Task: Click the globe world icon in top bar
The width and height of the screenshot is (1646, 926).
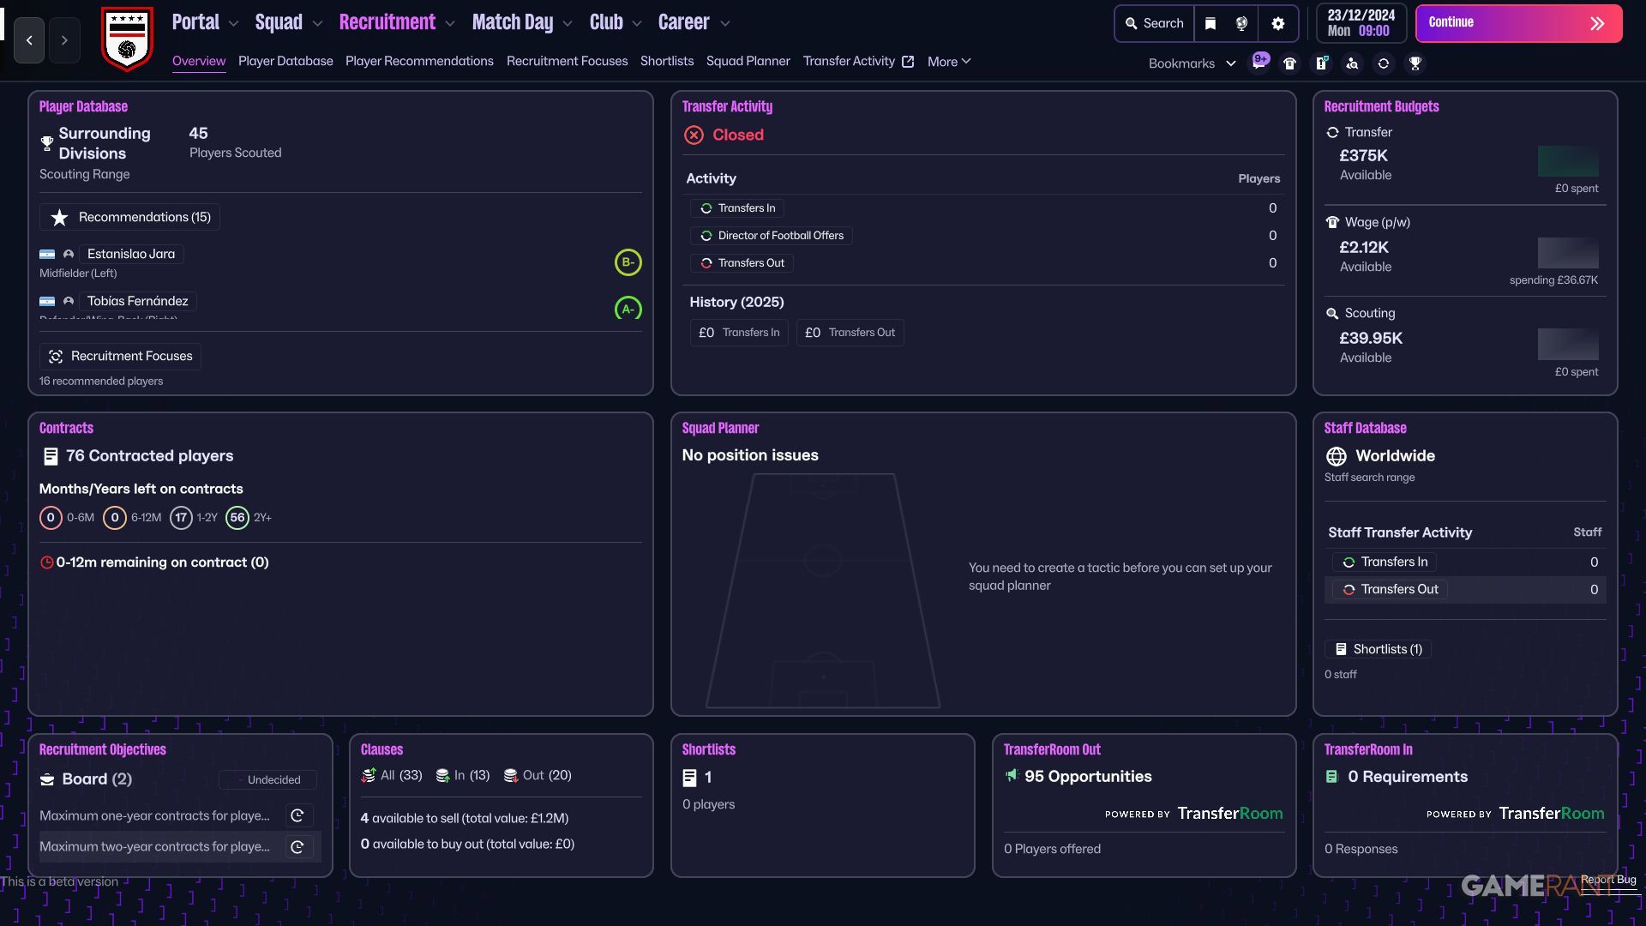Action: pos(1241,23)
